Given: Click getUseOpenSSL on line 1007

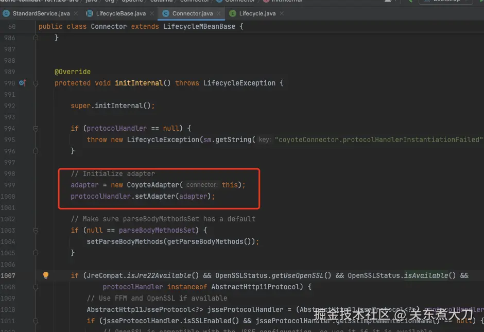Looking at the screenshot, I should pyautogui.click(x=297, y=275).
